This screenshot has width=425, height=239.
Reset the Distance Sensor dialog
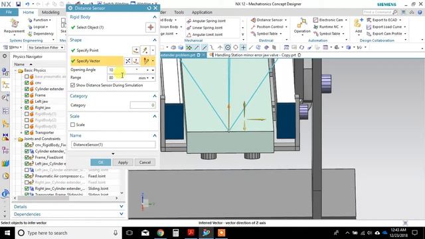[x=149, y=8]
